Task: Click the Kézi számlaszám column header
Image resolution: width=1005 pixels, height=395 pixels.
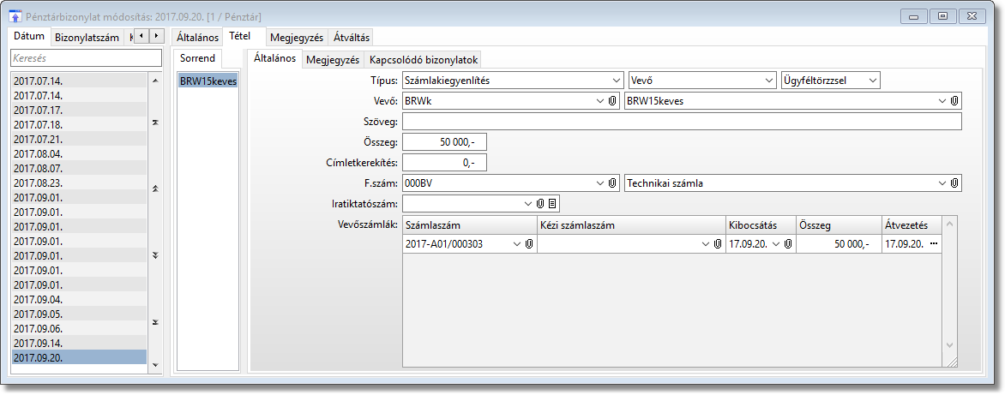Action: (631, 224)
